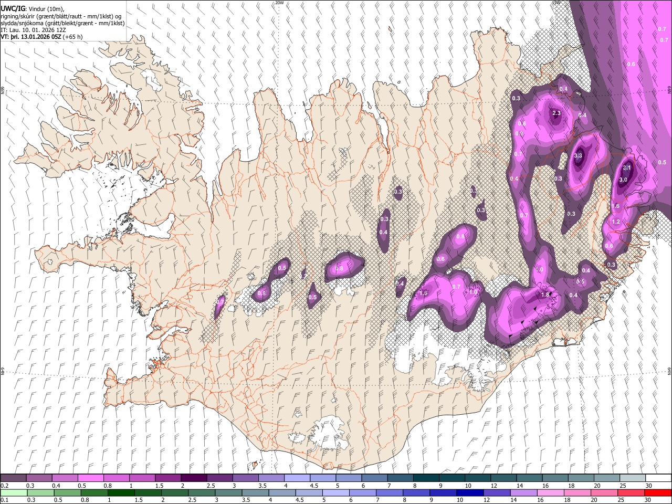The height and width of the screenshot is (504, 672).
Task: Pick snow scale swatch between 0.2 and 0.3
Action: tap(13, 478)
